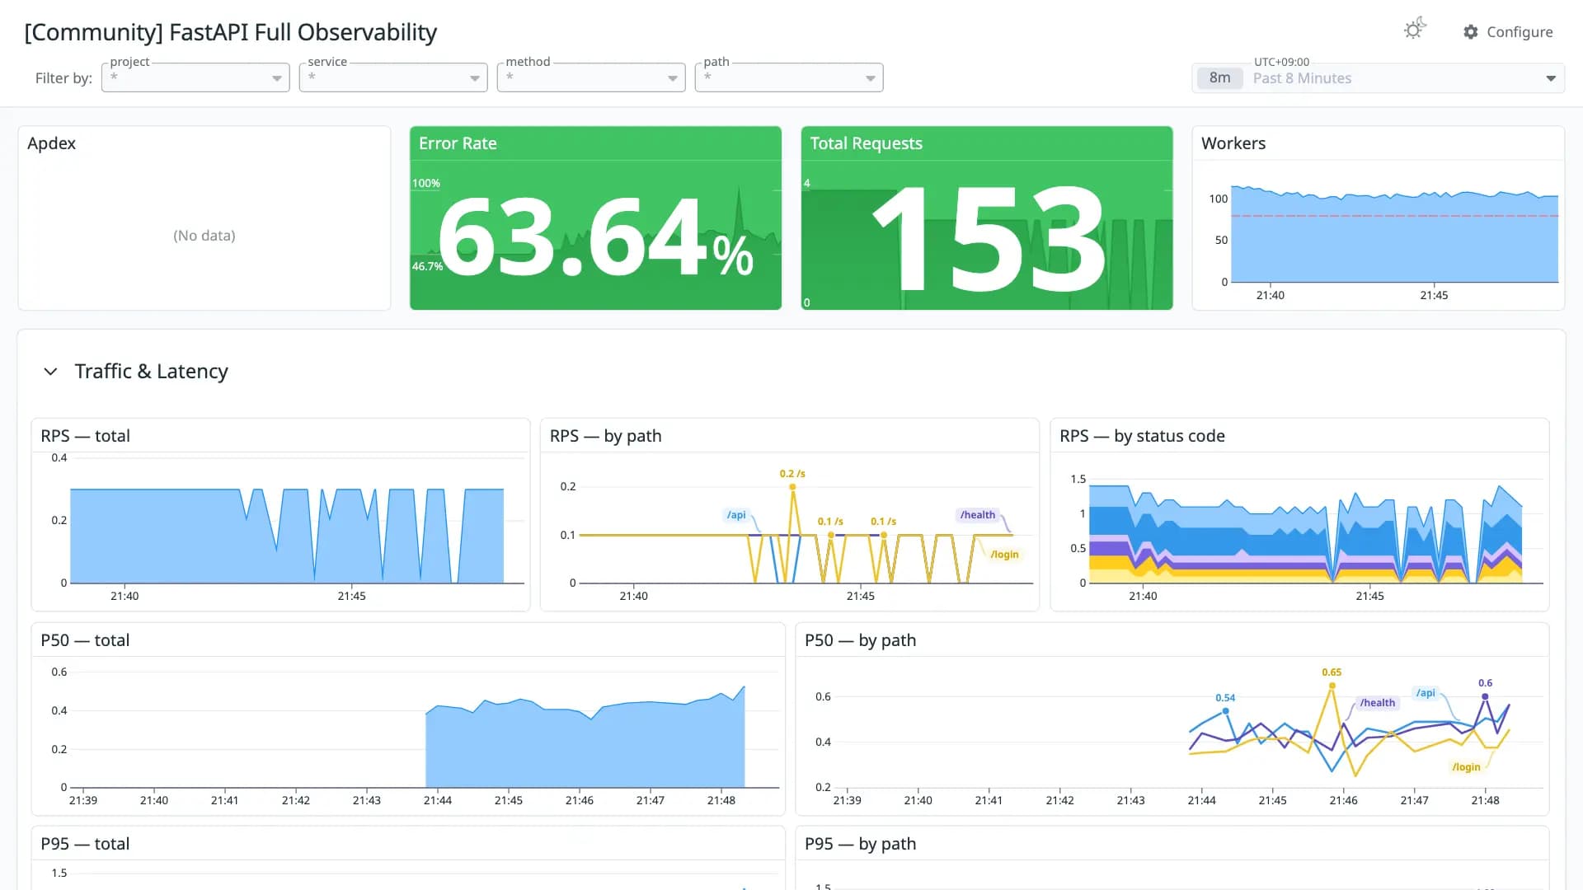Click the Workers area chart
The height and width of the screenshot is (890, 1583).
(x=1394, y=236)
